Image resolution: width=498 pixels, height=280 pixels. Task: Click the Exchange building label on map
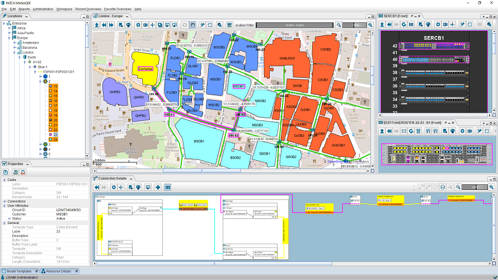point(145,69)
